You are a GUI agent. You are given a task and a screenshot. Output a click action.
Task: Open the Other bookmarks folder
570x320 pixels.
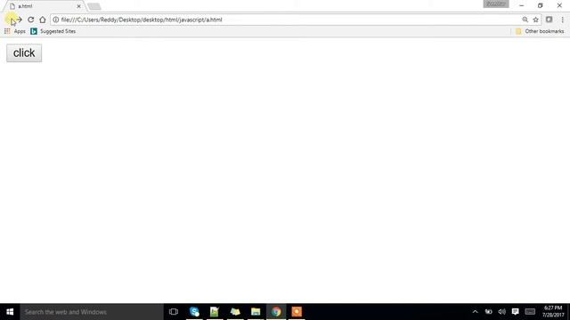pyautogui.click(x=540, y=31)
